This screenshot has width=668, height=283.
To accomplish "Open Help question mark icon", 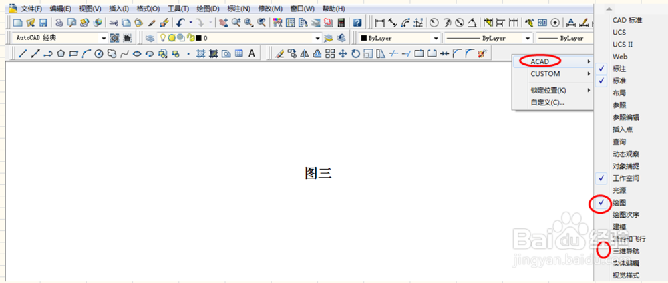I will [x=357, y=23].
